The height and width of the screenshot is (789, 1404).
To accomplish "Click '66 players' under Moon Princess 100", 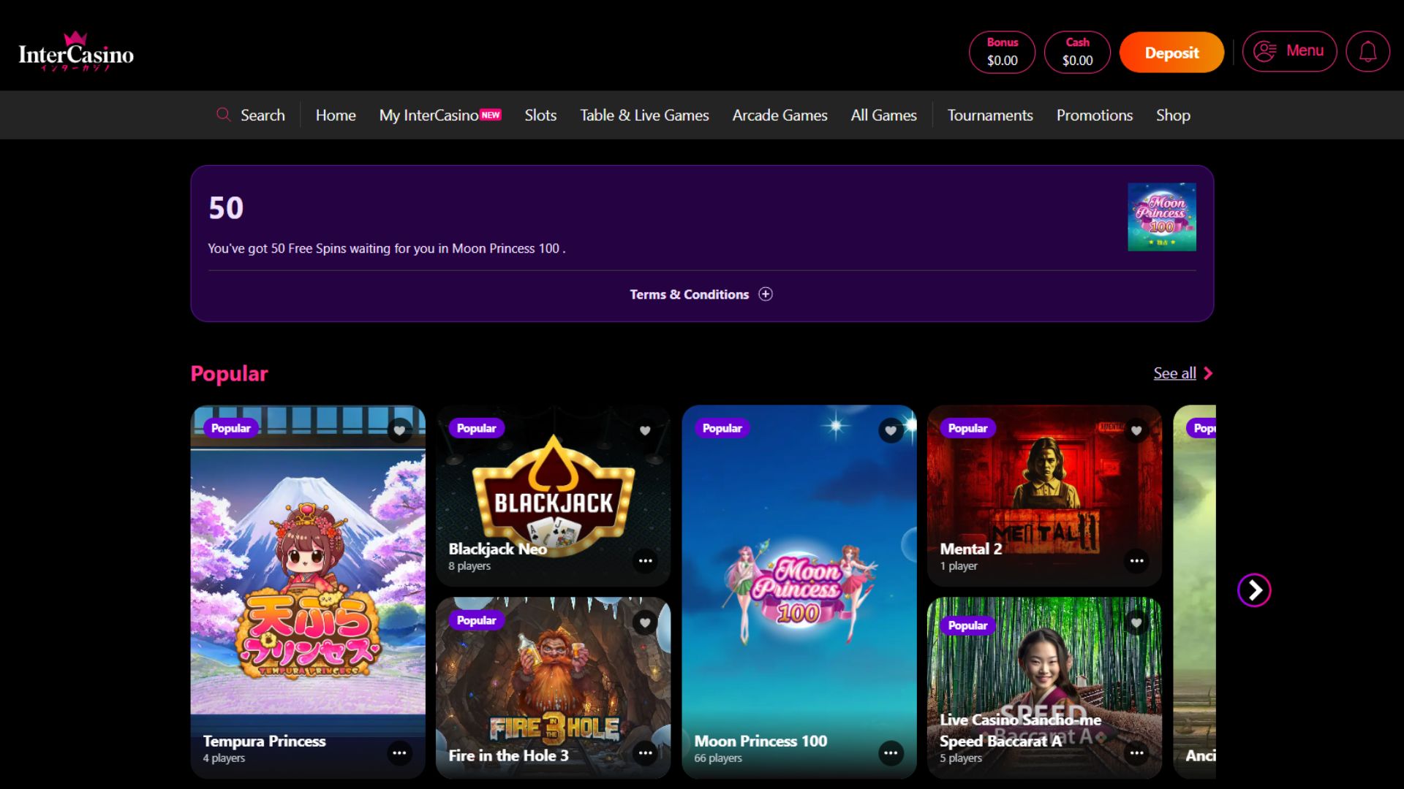I will pyautogui.click(x=717, y=758).
